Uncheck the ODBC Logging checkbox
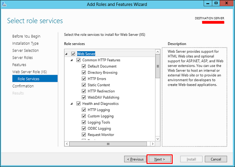 coord(84,128)
